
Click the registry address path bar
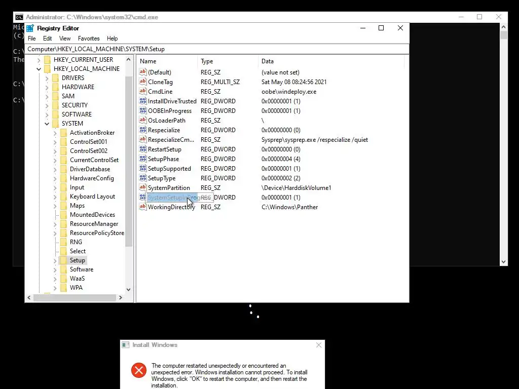pyautogui.click(x=217, y=49)
